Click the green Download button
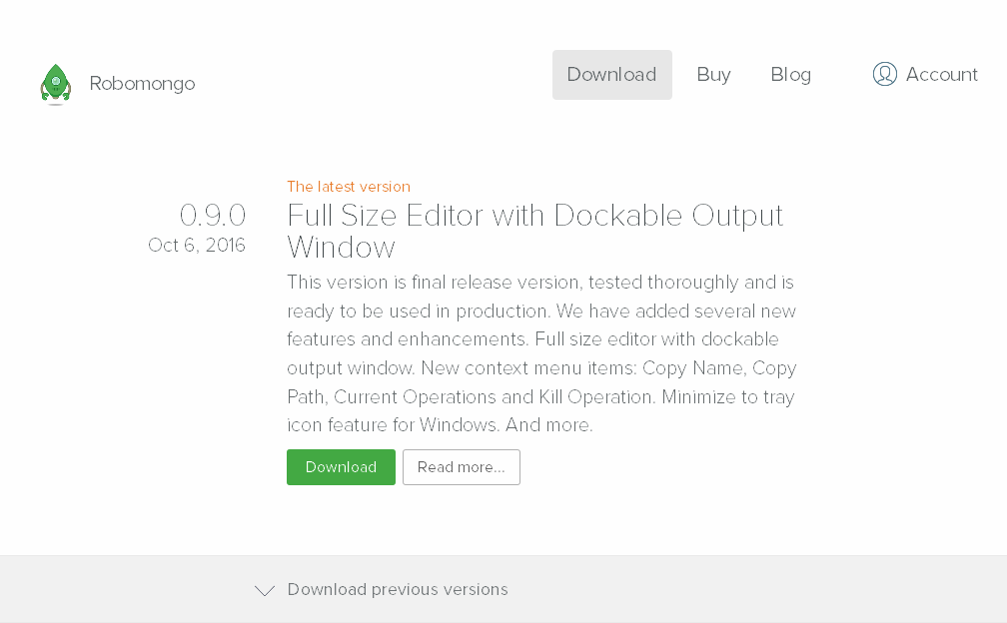1007x623 pixels. pyautogui.click(x=341, y=467)
